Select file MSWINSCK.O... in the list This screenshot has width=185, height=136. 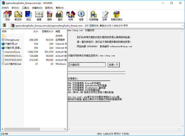click(x=14, y=56)
